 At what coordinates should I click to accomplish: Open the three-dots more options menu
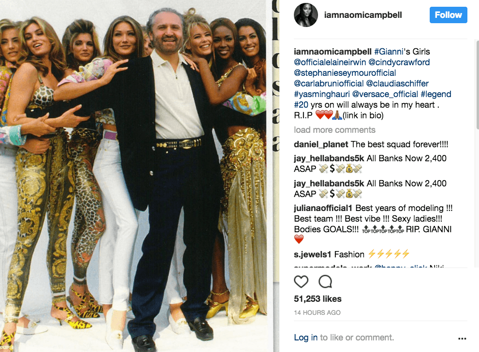click(x=462, y=338)
